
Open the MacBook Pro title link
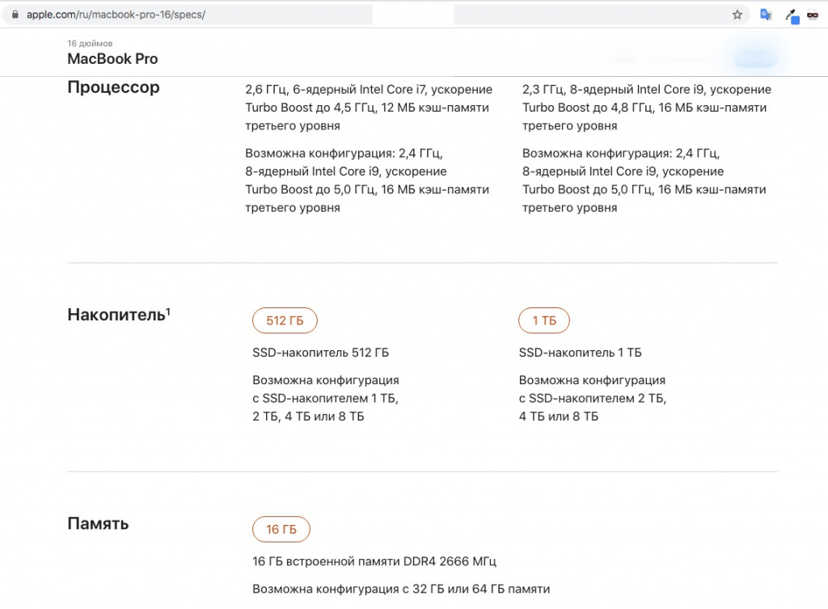point(112,59)
